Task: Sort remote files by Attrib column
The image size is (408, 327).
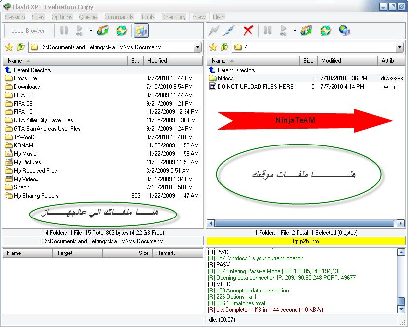Action: (391, 61)
